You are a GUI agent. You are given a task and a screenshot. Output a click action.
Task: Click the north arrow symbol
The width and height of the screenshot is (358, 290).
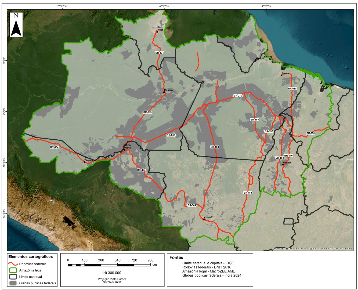click(16, 24)
